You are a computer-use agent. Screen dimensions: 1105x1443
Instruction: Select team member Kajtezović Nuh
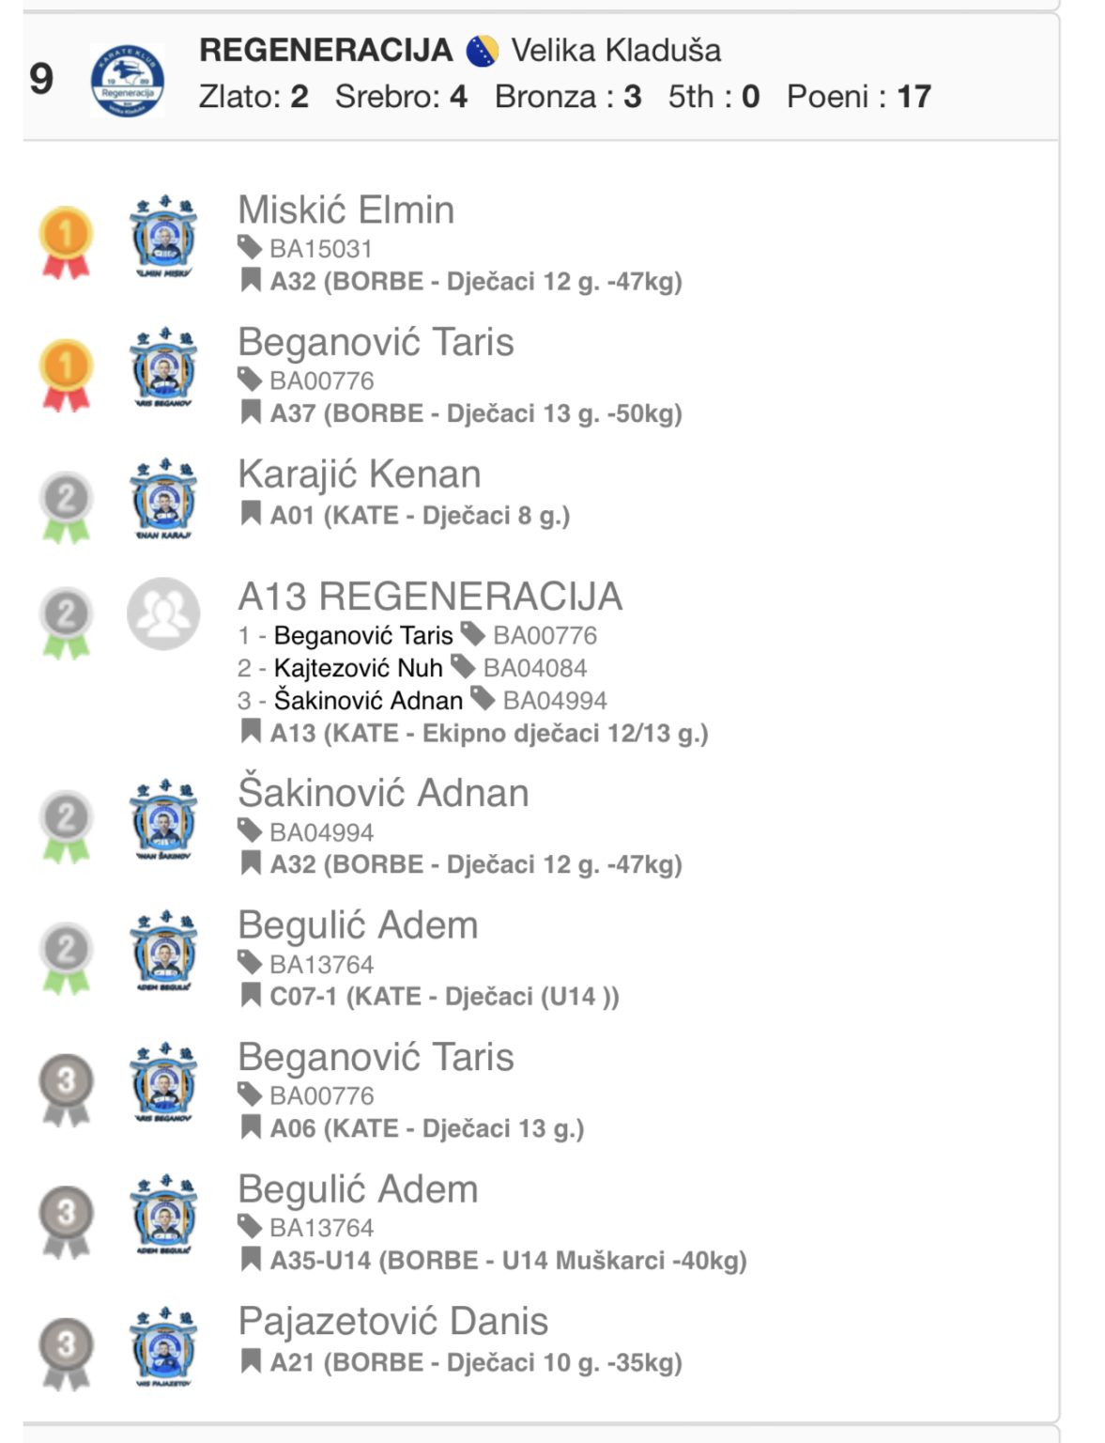tap(358, 668)
